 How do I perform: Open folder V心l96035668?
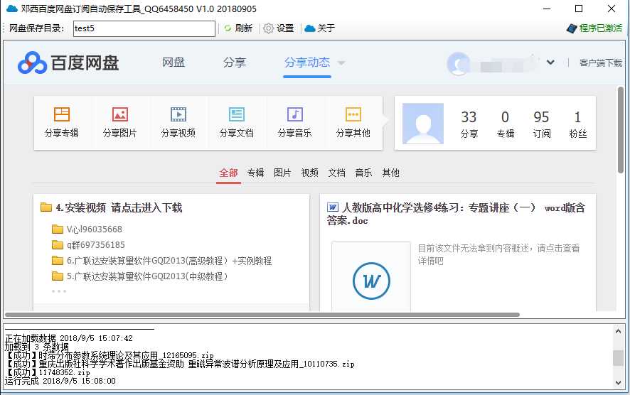[x=95, y=229]
